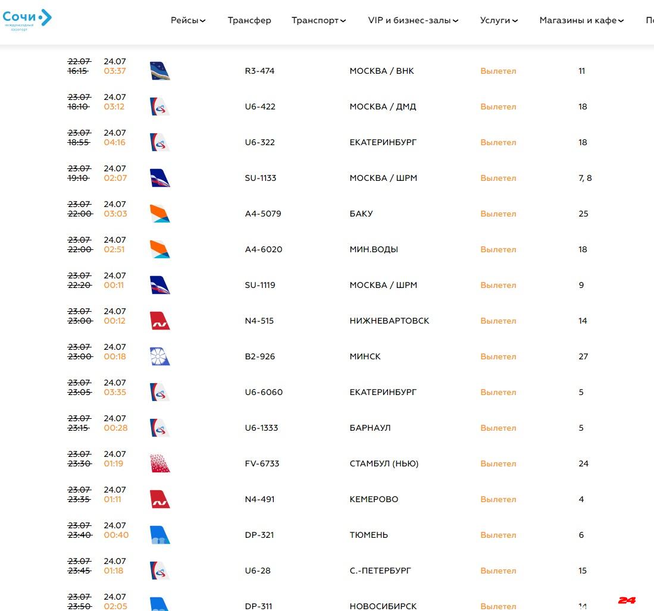654x611 pixels.
Task: Expand the Рейсы dropdown menu
Action: (188, 20)
